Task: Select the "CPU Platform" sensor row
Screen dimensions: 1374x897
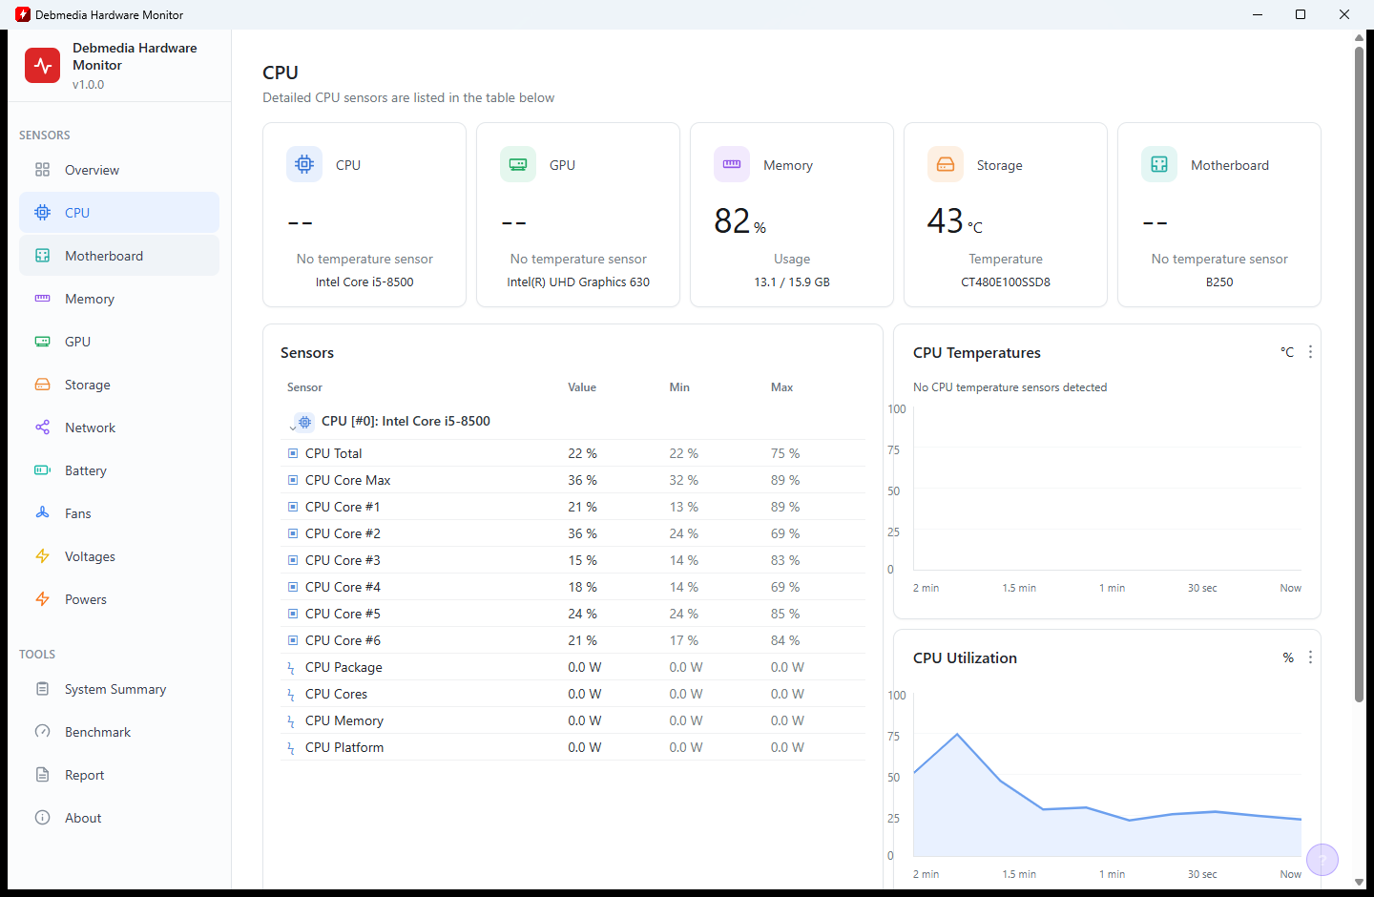Action: coord(574,747)
